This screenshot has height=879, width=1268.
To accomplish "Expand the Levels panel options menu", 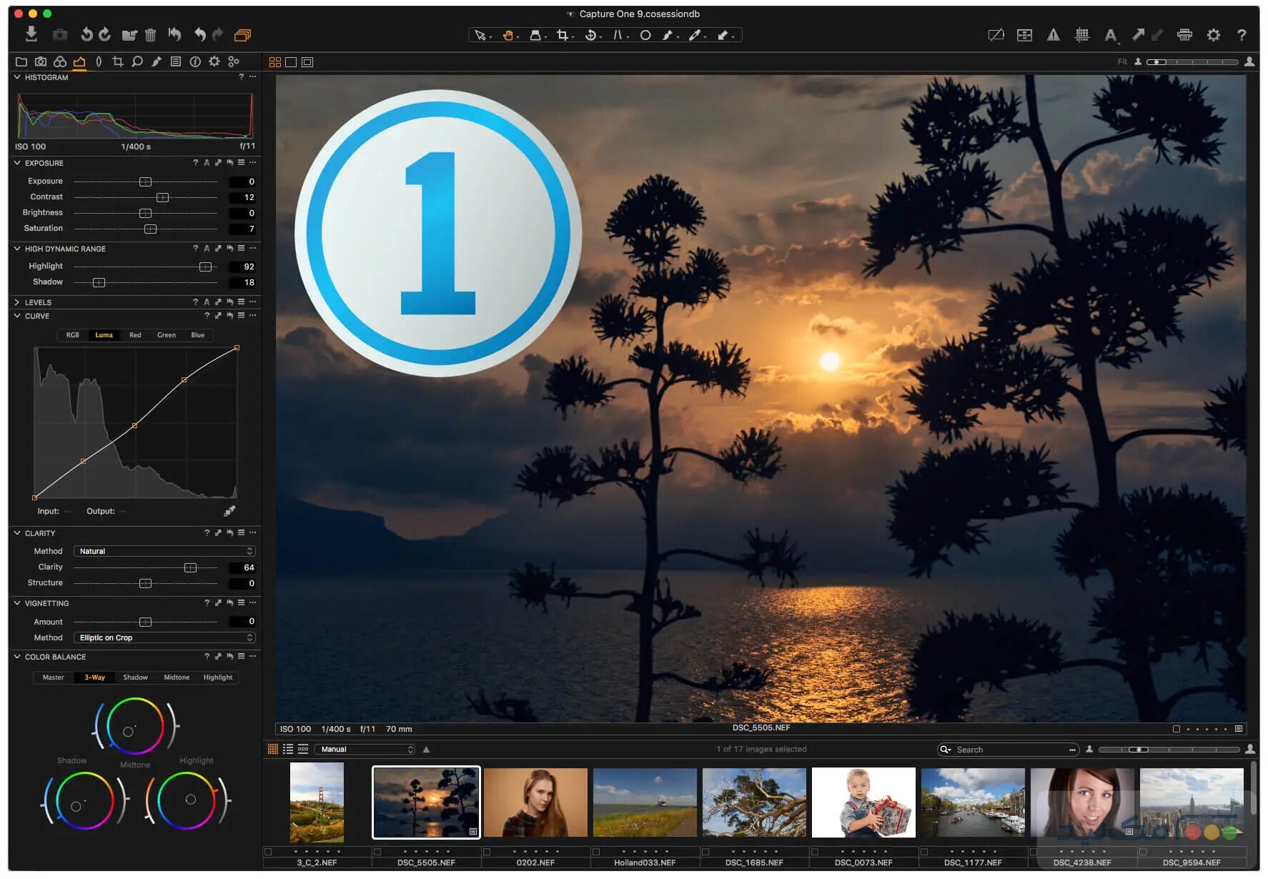I will pos(252,302).
